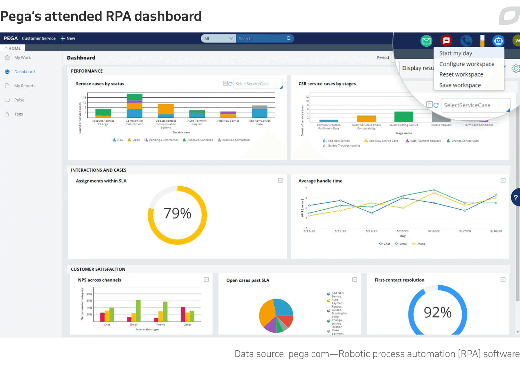520x370 pixels.
Task: Open the user avatar in the header
Action: point(516,41)
